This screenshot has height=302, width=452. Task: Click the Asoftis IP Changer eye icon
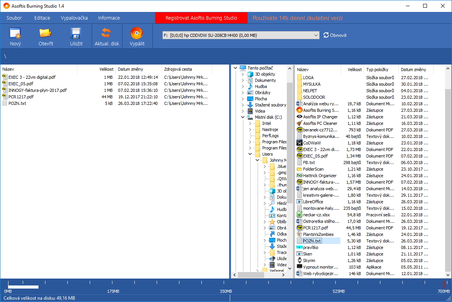click(x=300, y=117)
